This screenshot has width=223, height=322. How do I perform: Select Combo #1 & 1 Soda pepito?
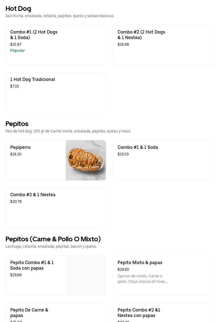point(138,147)
